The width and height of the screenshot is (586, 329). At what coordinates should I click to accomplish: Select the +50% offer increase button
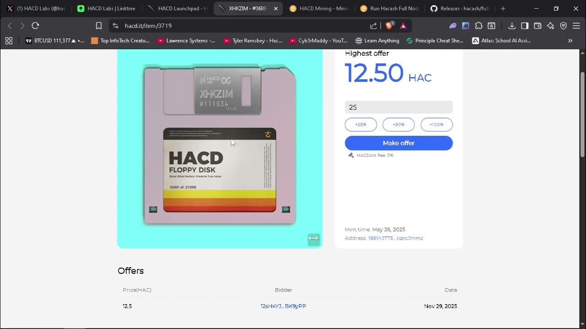point(398,124)
